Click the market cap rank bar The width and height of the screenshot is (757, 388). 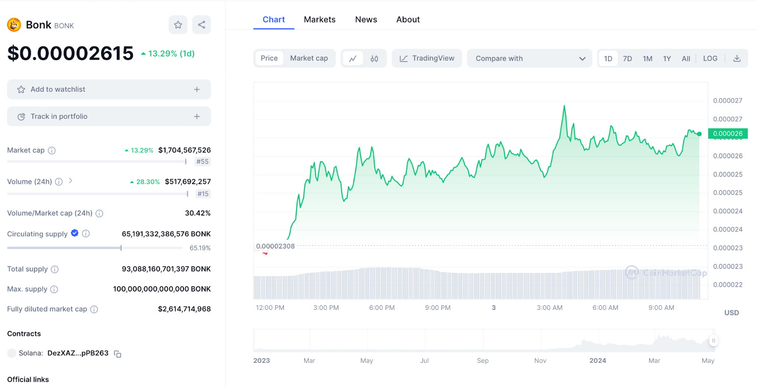[97, 162]
